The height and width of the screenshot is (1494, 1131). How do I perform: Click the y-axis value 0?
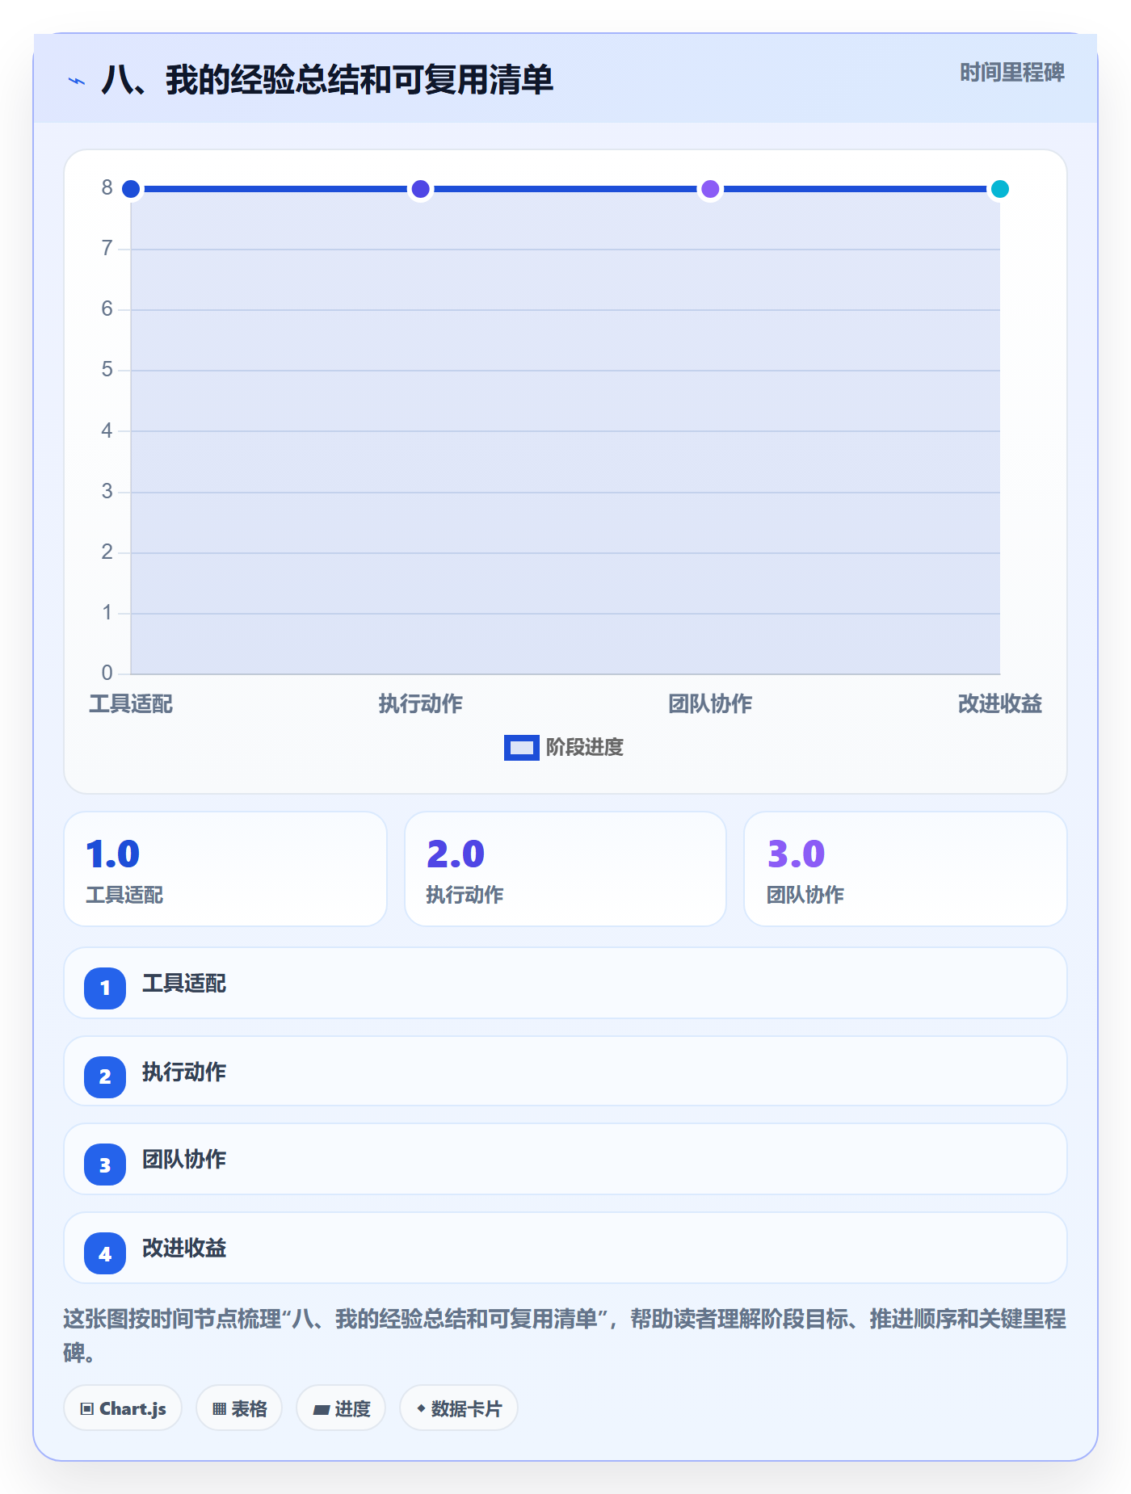[x=107, y=673]
